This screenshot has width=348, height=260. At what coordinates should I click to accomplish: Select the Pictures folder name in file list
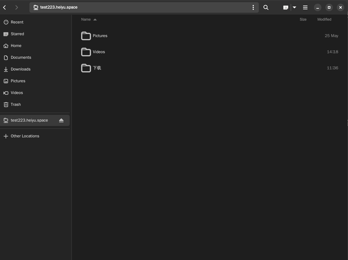(x=100, y=36)
